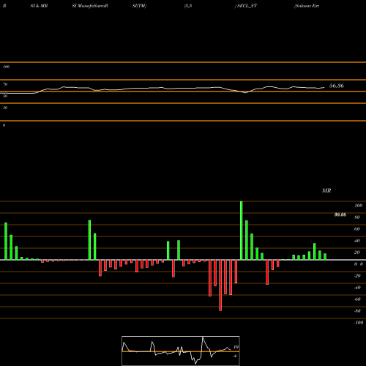This screenshot has height=366, width=366.
Task: Click the 50 label on RSI axis
Action: pos(5,96)
